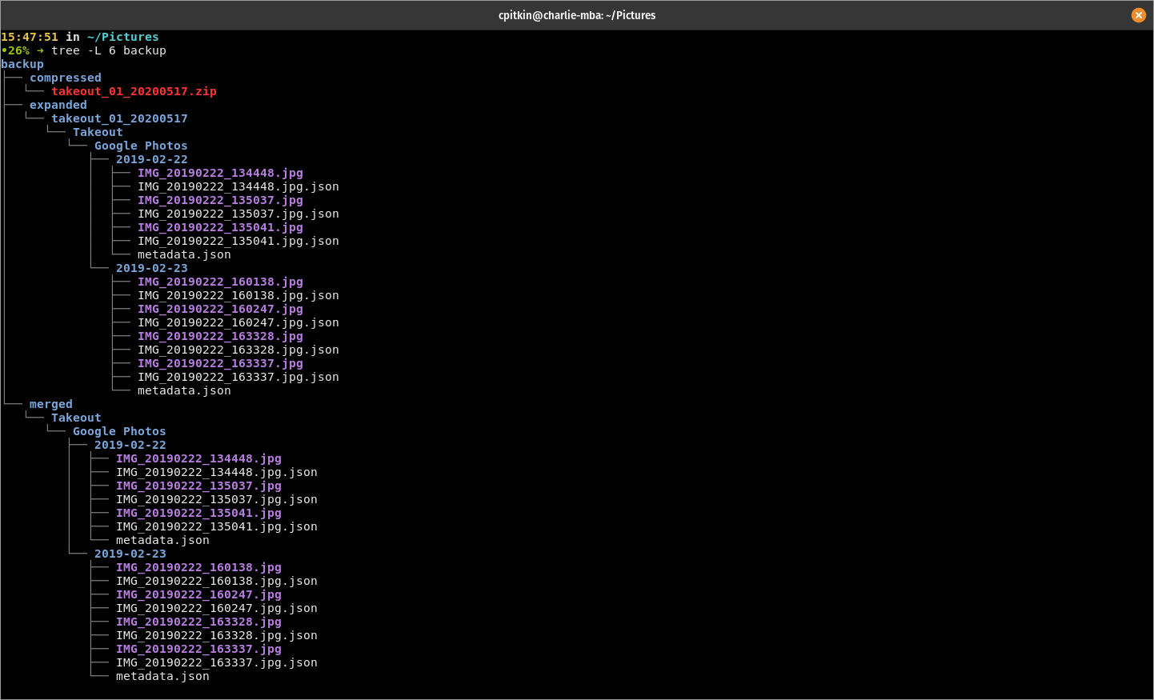
Task: Click IMG_20190222_134448.jpg in the merged tree
Action: [x=198, y=458]
